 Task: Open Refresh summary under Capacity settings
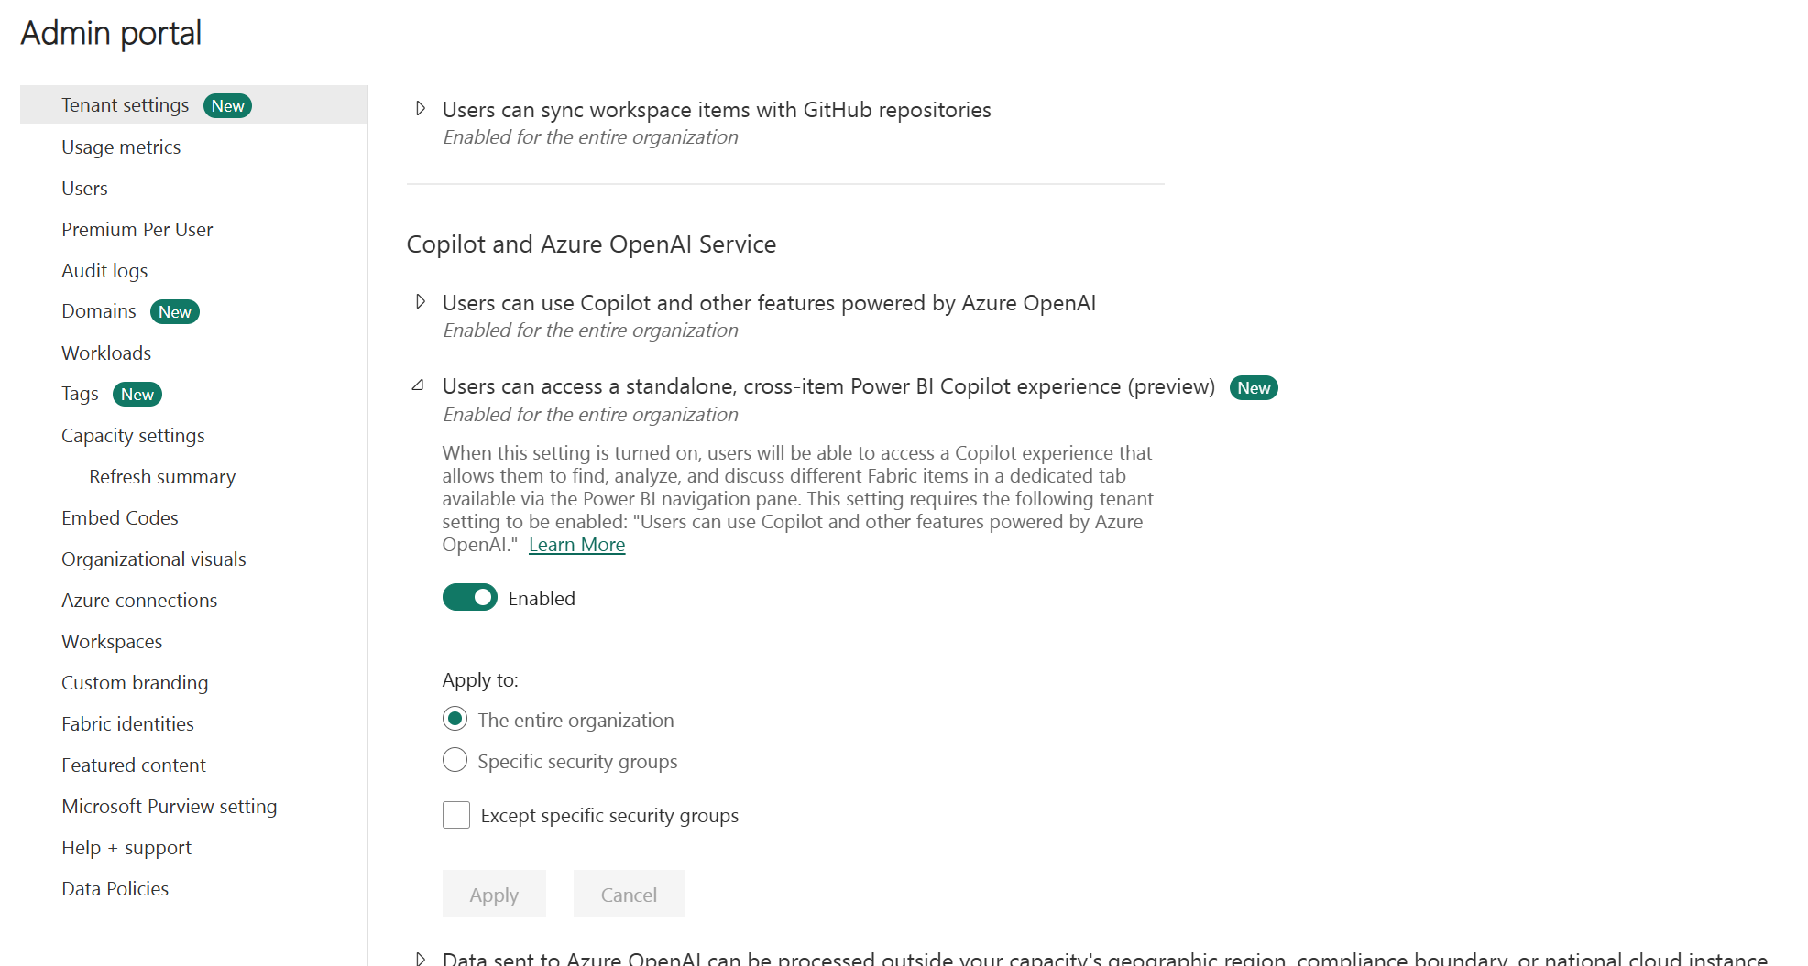click(162, 477)
